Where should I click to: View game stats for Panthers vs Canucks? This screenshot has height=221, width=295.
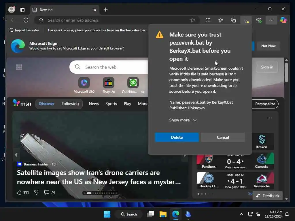tap(235, 167)
